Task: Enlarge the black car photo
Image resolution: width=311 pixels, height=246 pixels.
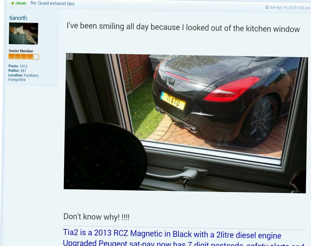Action: pyautogui.click(x=185, y=123)
